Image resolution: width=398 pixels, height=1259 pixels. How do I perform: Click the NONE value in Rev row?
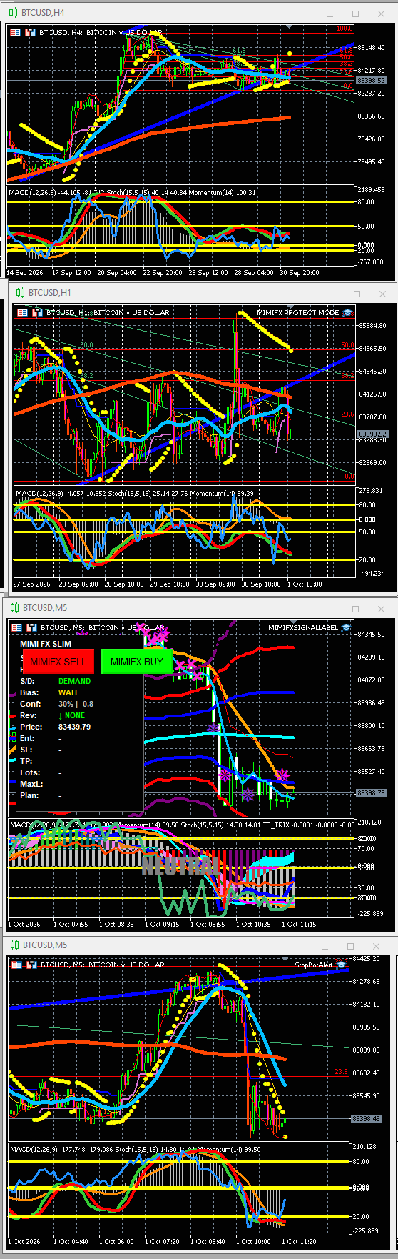71,715
